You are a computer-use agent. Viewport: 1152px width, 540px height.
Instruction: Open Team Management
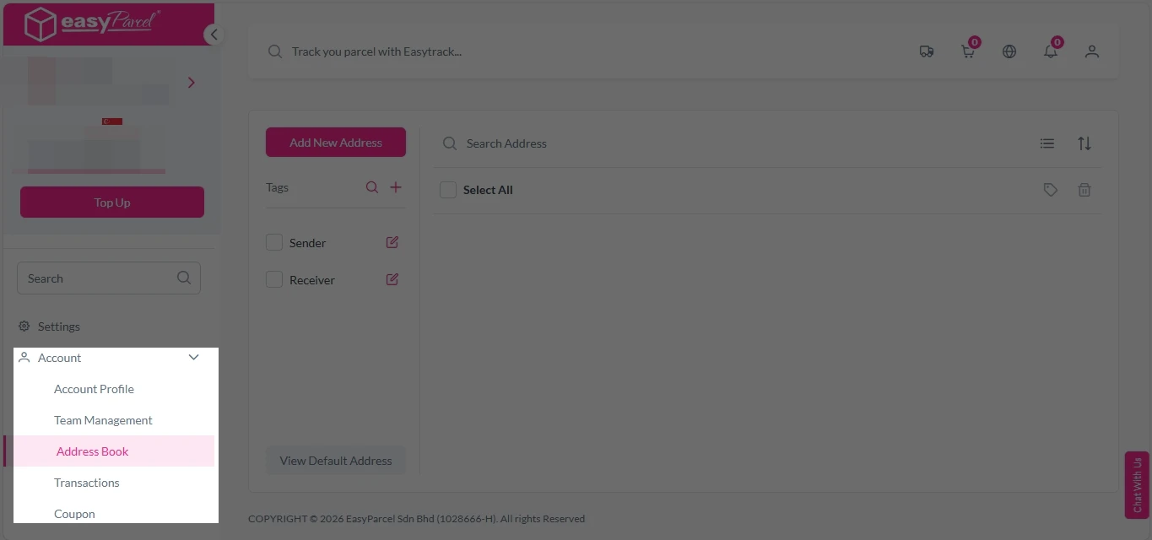tap(103, 419)
